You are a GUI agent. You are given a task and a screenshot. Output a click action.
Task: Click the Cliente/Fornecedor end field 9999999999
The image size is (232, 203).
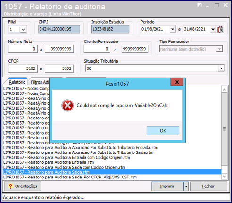[135, 49]
